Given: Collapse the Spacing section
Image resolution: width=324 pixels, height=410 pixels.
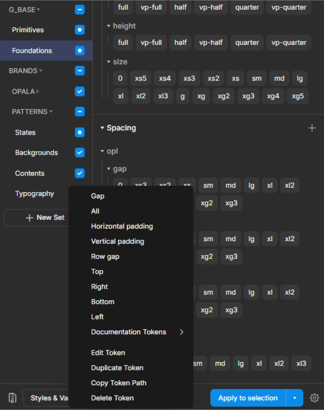Looking at the screenshot, I should 102,128.
